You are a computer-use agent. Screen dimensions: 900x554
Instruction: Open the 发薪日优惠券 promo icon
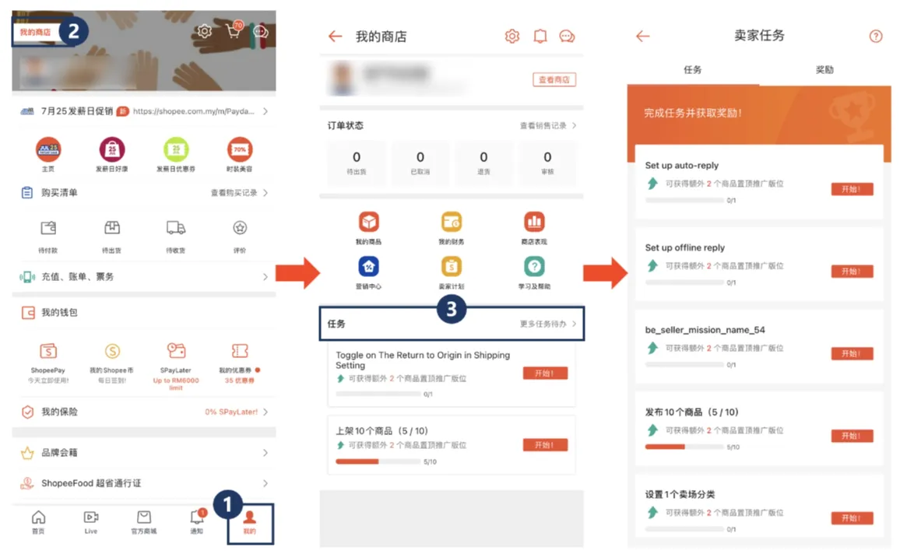175,149
